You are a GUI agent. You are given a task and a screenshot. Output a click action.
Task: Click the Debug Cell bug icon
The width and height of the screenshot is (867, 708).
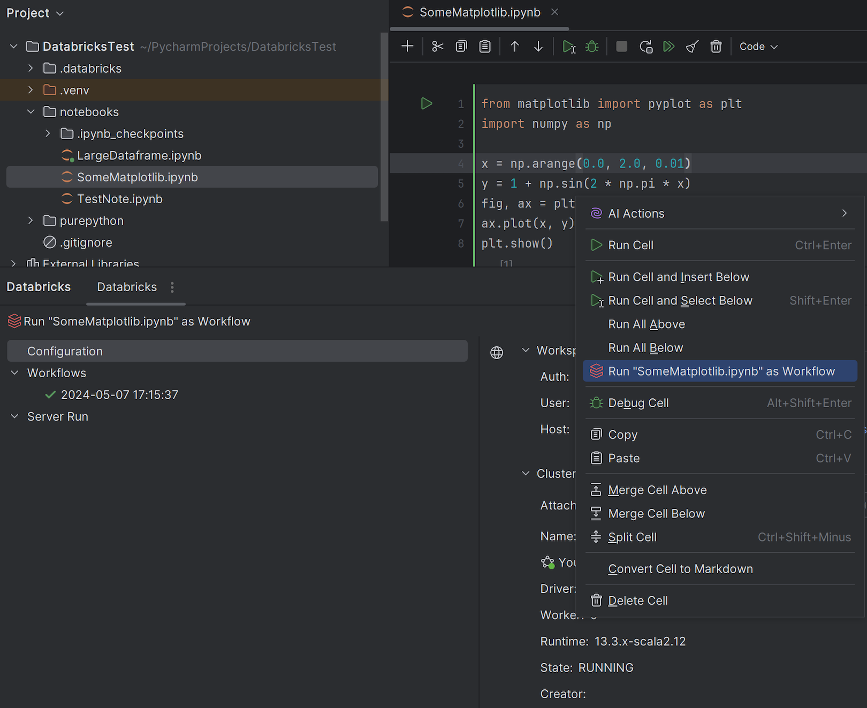coord(591,46)
